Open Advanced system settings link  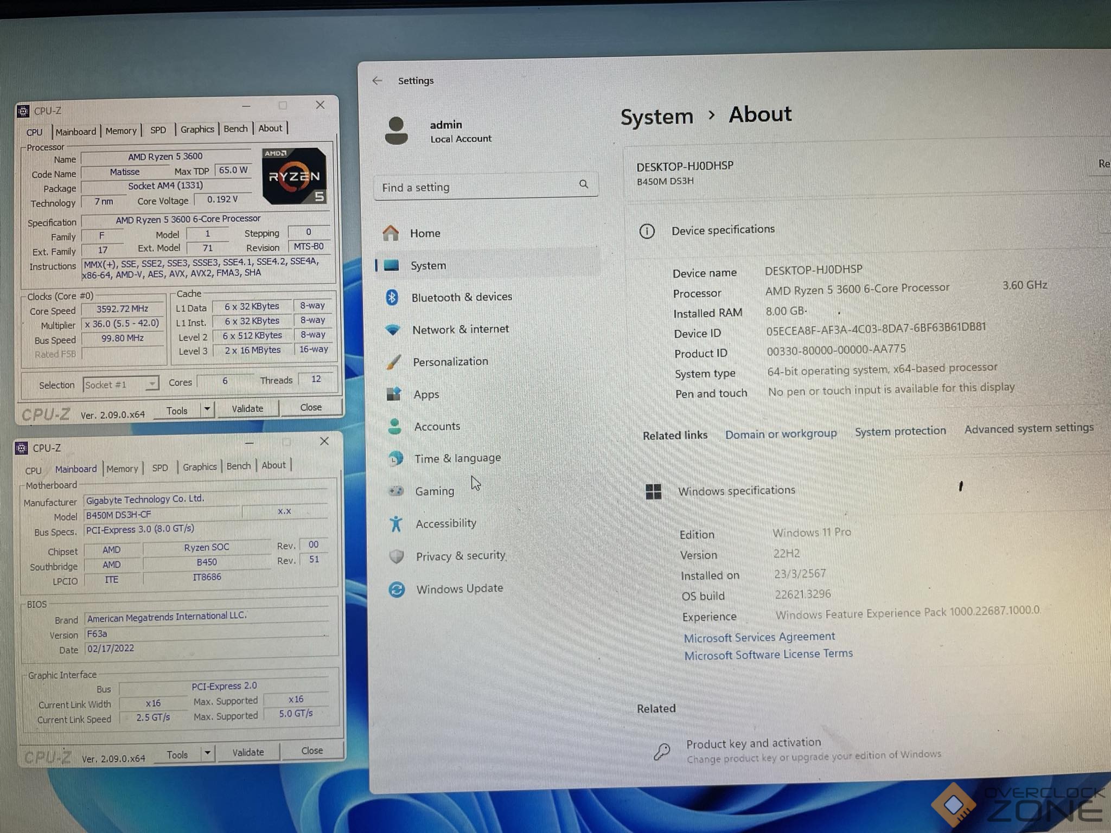click(x=1029, y=428)
